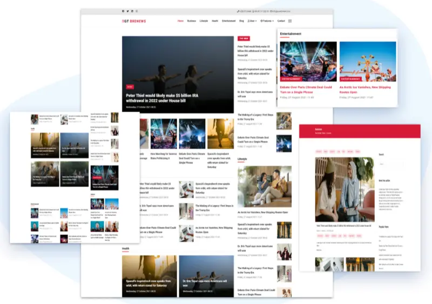Click the red Top New badge
The height and width of the screenshot is (304, 432).
244,38
